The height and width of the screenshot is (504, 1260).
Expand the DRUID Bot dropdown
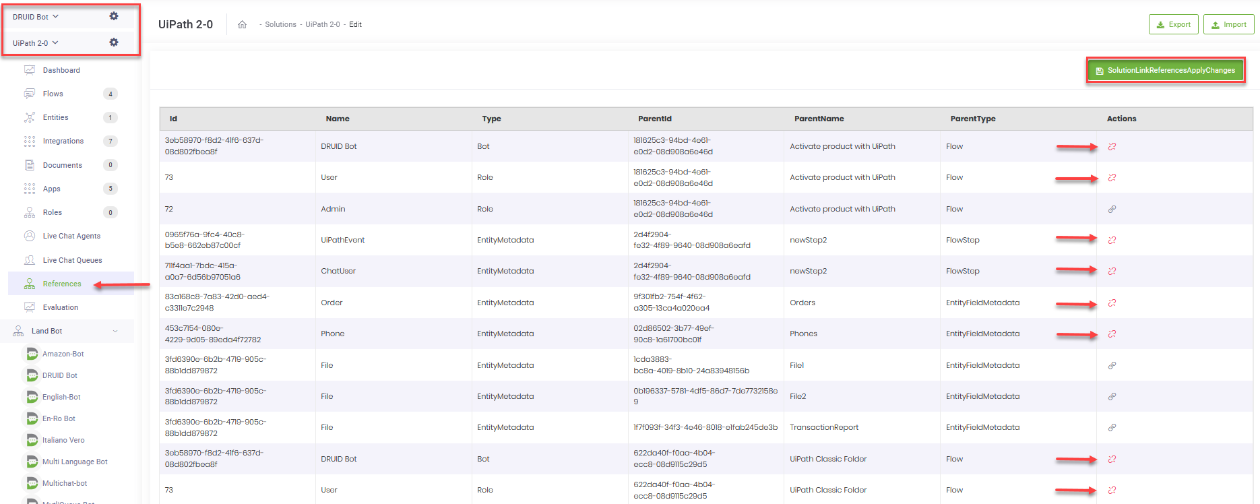point(36,17)
